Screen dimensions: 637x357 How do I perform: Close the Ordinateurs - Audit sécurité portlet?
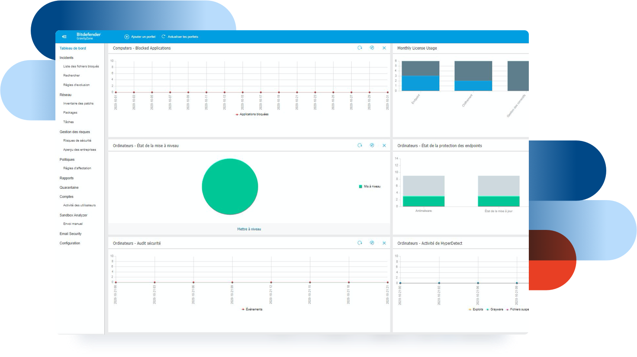tap(384, 243)
